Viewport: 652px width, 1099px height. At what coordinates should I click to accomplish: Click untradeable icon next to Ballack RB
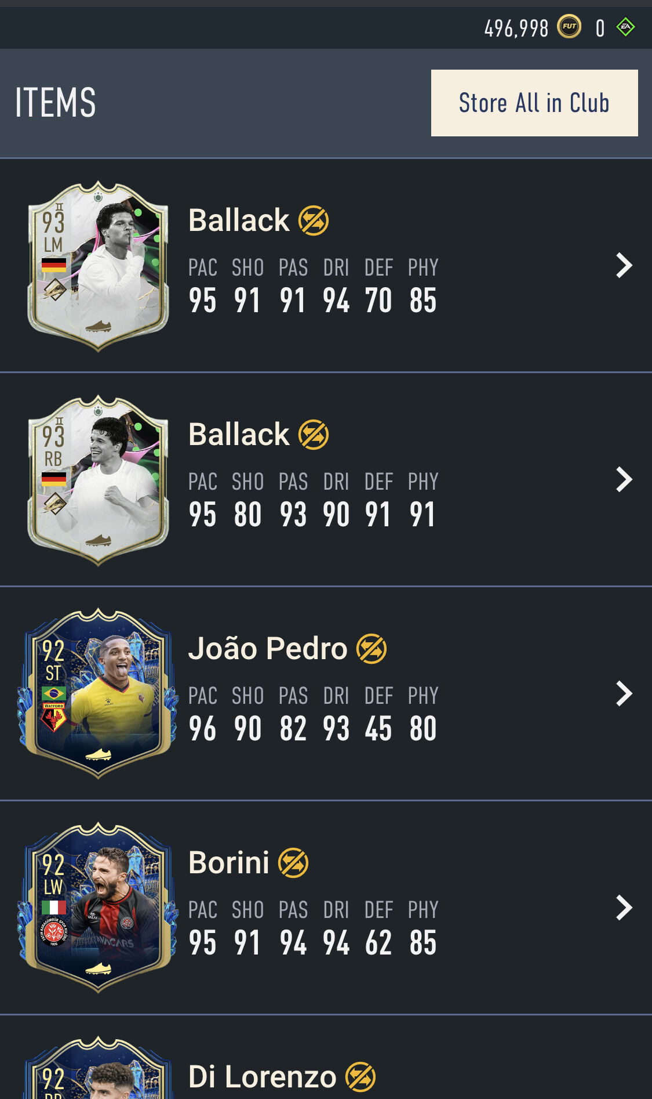[314, 435]
